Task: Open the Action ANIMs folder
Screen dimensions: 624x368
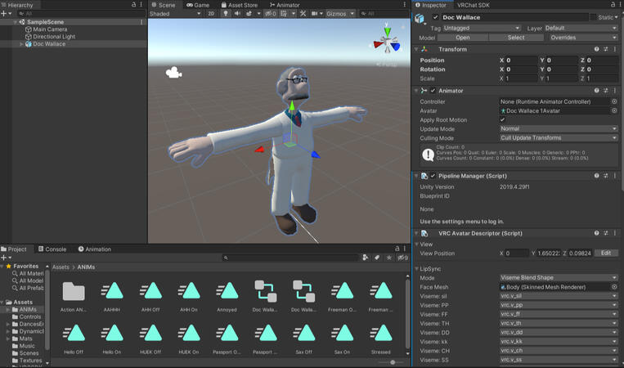Action: point(74,291)
